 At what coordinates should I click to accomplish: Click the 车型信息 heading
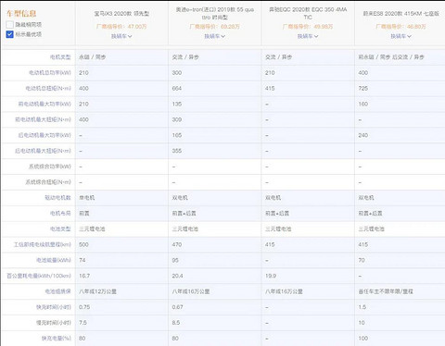click(x=21, y=13)
